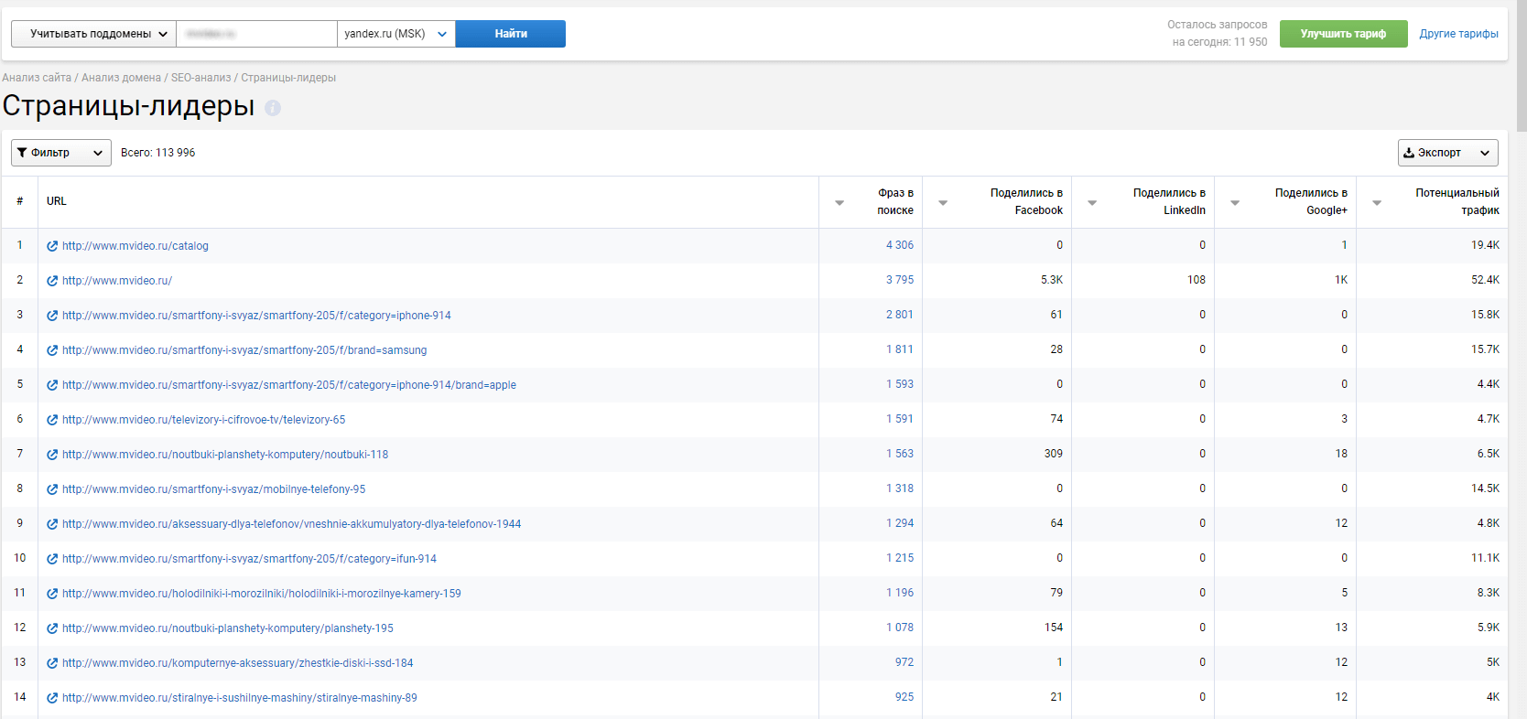Go to SEO-анализ breadcrumb

click(x=201, y=78)
